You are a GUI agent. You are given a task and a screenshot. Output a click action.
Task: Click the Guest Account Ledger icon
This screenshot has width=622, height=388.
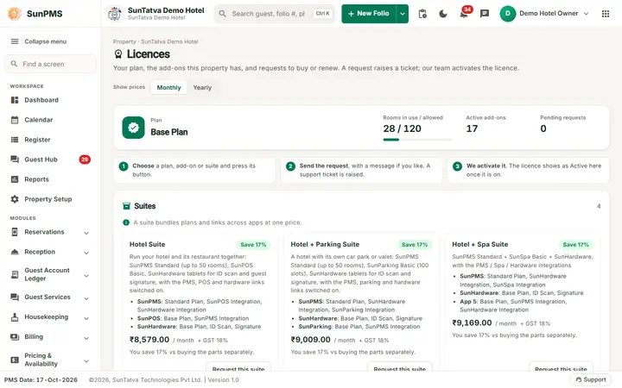click(15, 274)
